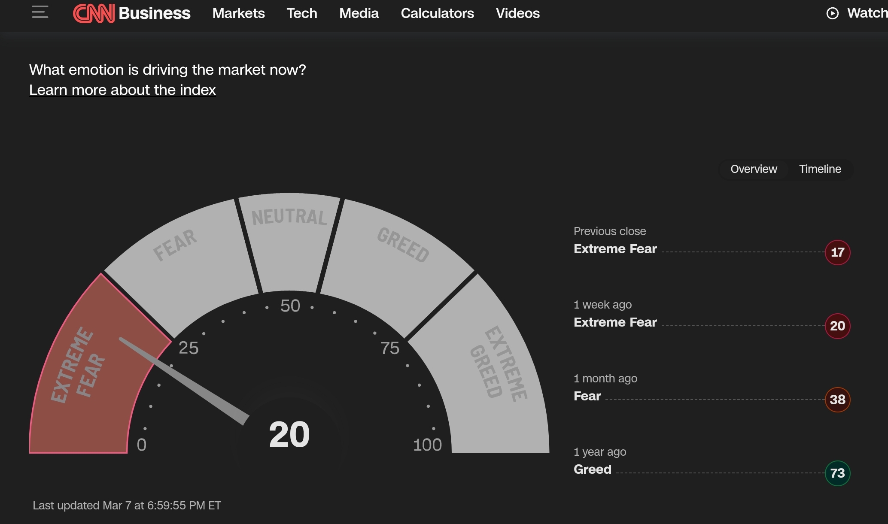This screenshot has width=888, height=524.
Task: Click the gauge scale number 75
Action: 390,348
